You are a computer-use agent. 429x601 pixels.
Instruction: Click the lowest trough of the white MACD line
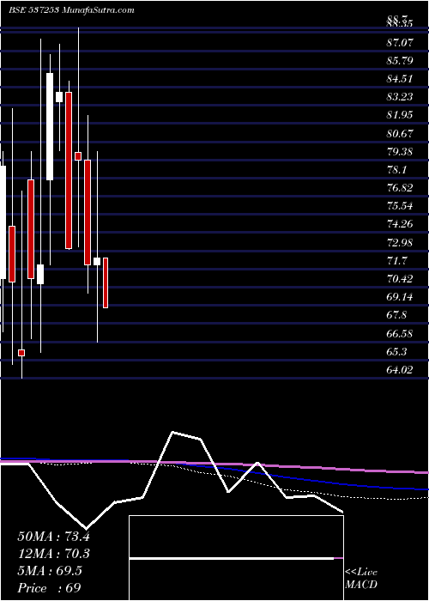86,528
